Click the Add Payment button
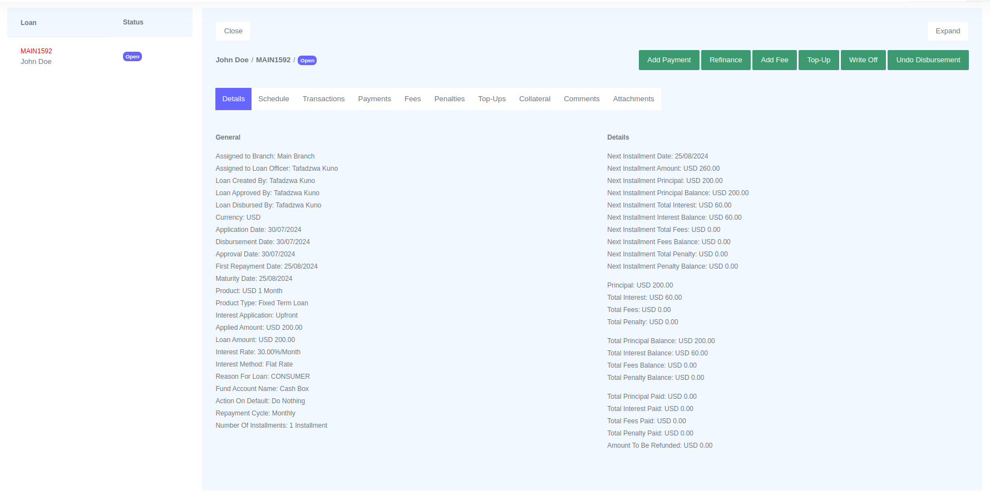 coord(668,60)
